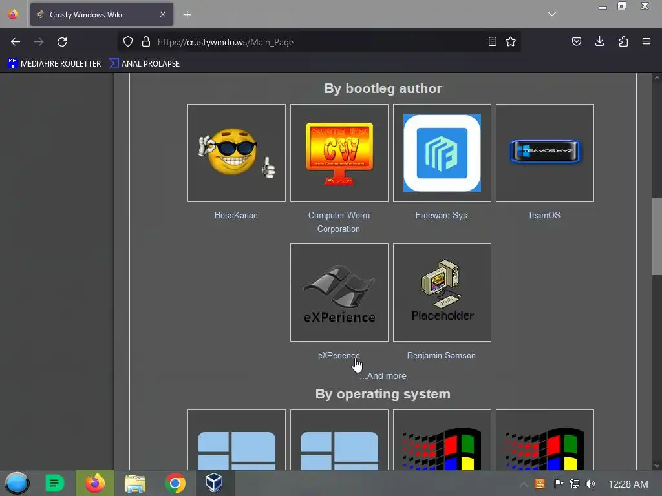
Task: Open File Explorer from taskbar
Action: pyautogui.click(x=135, y=483)
